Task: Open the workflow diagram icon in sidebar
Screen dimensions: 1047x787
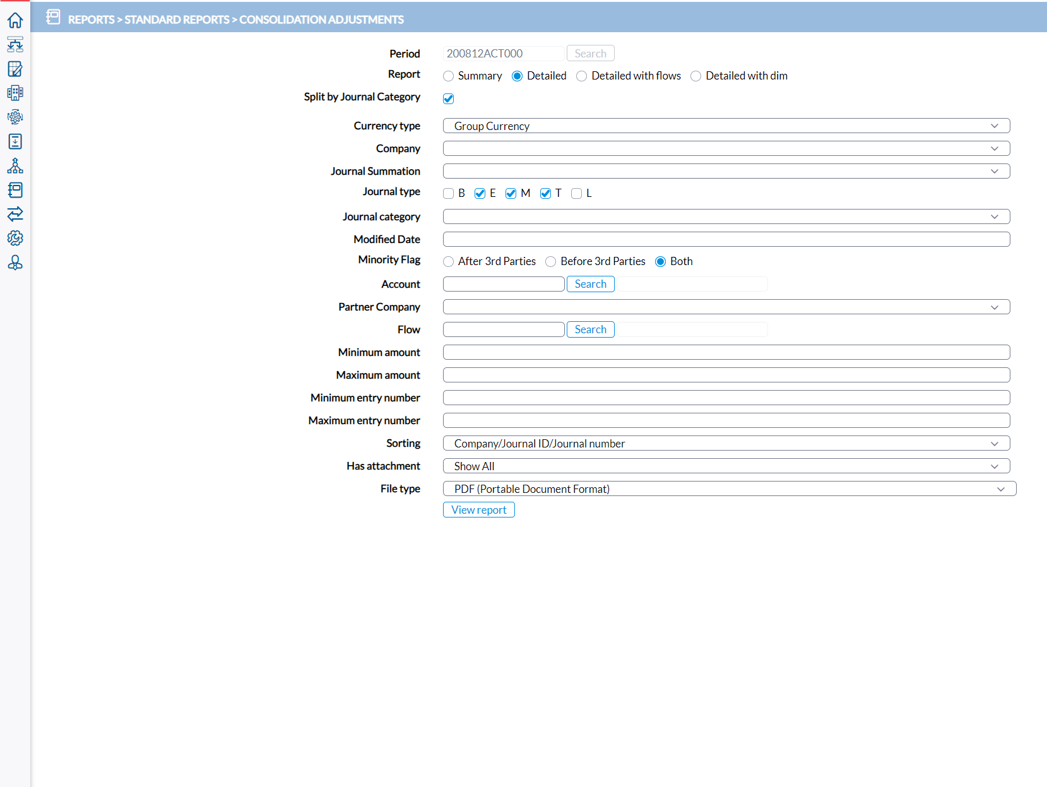Action: pyautogui.click(x=15, y=44)
